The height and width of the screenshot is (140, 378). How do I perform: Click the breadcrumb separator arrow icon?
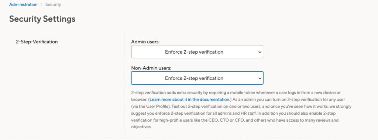coord(41,4)
